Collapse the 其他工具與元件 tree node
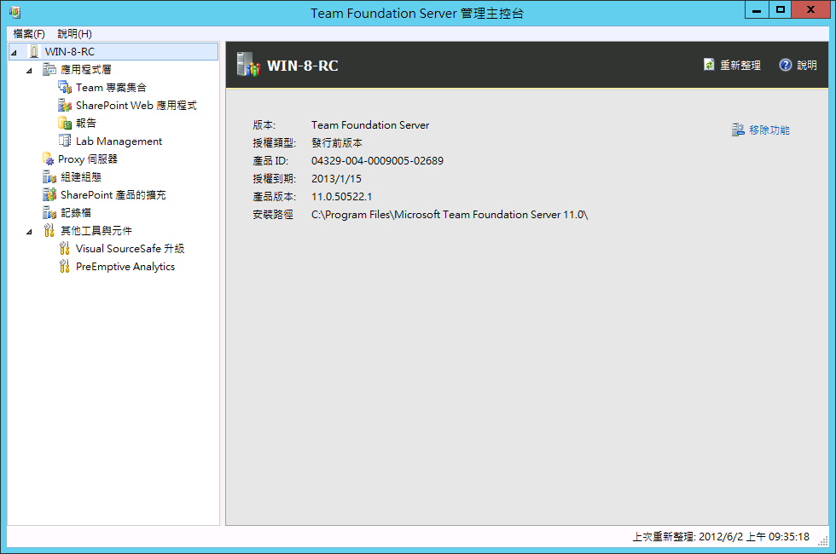This screenshot has width=836, height=554. [x=30, y=232]
